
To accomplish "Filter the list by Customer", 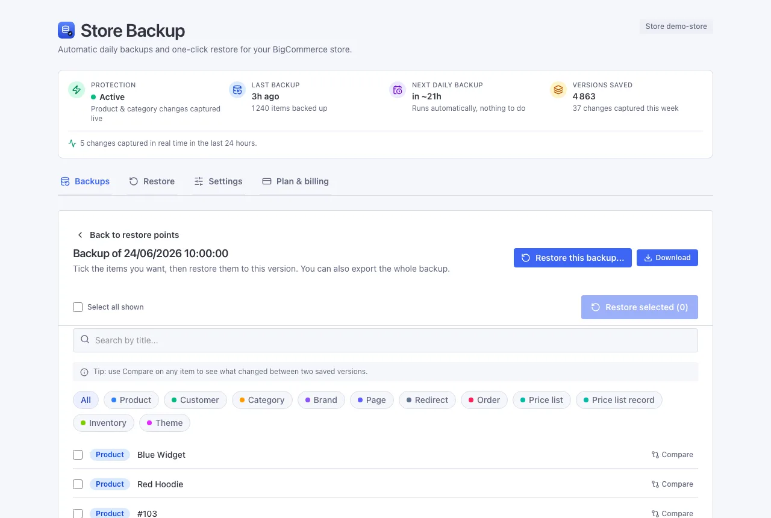I will tap(195, 400).
